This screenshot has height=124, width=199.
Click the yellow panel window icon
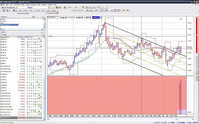click(119, 10)
